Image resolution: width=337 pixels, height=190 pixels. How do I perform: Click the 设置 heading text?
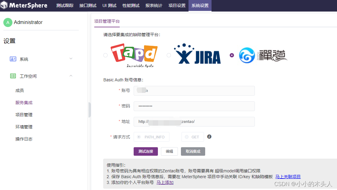click(x=9, y=41)
